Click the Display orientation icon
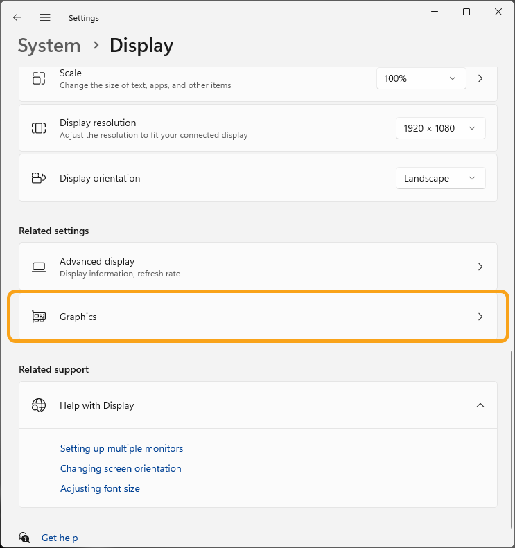 [x=39, y=178]
